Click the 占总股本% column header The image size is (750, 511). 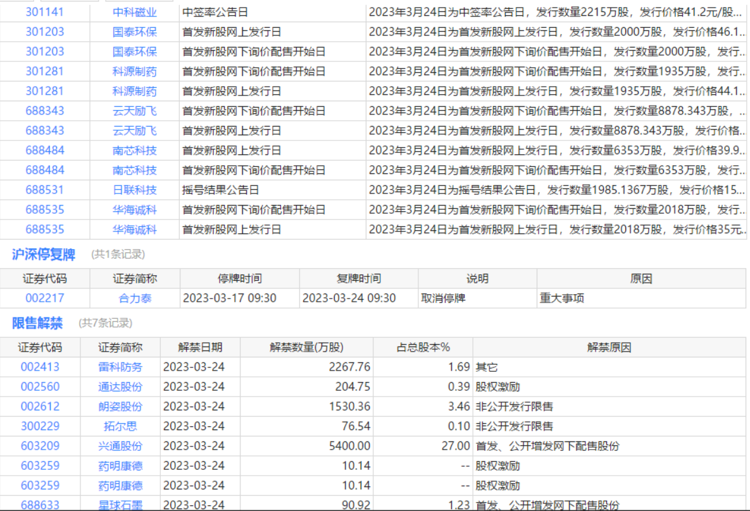click(x=423, y=348)
